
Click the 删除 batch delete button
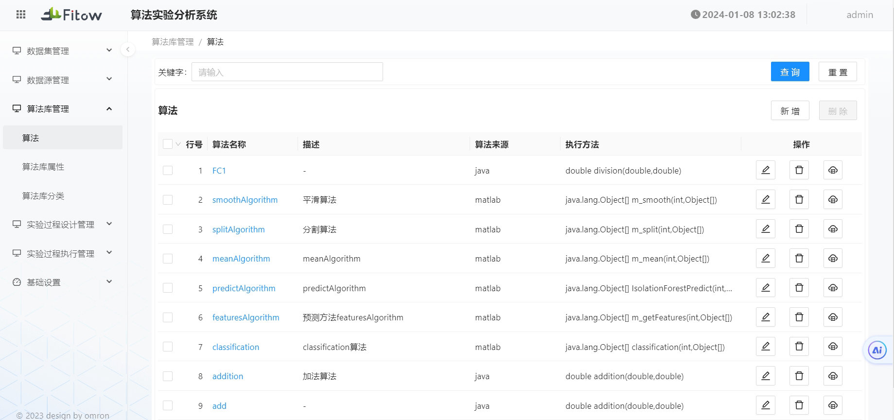click(x=838, y=110)
